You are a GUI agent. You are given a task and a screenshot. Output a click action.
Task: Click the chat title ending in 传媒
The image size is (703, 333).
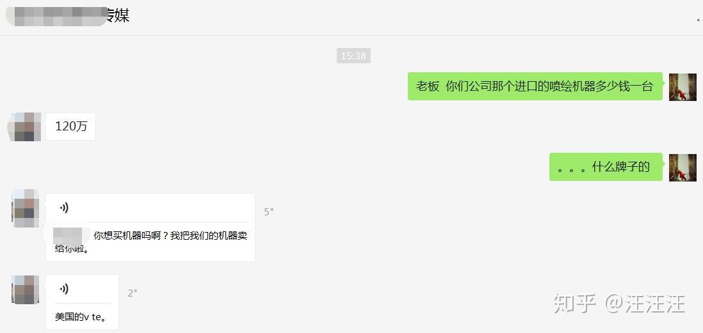coord(68,16)
